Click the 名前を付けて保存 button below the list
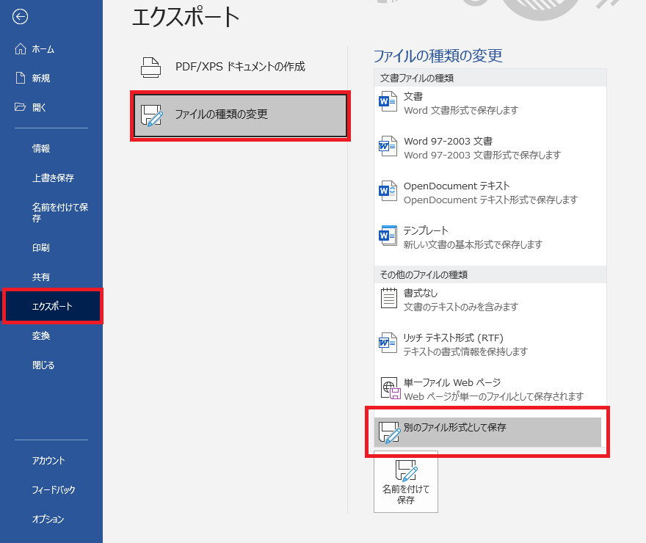The image size is (646, 543). [406, 481]
